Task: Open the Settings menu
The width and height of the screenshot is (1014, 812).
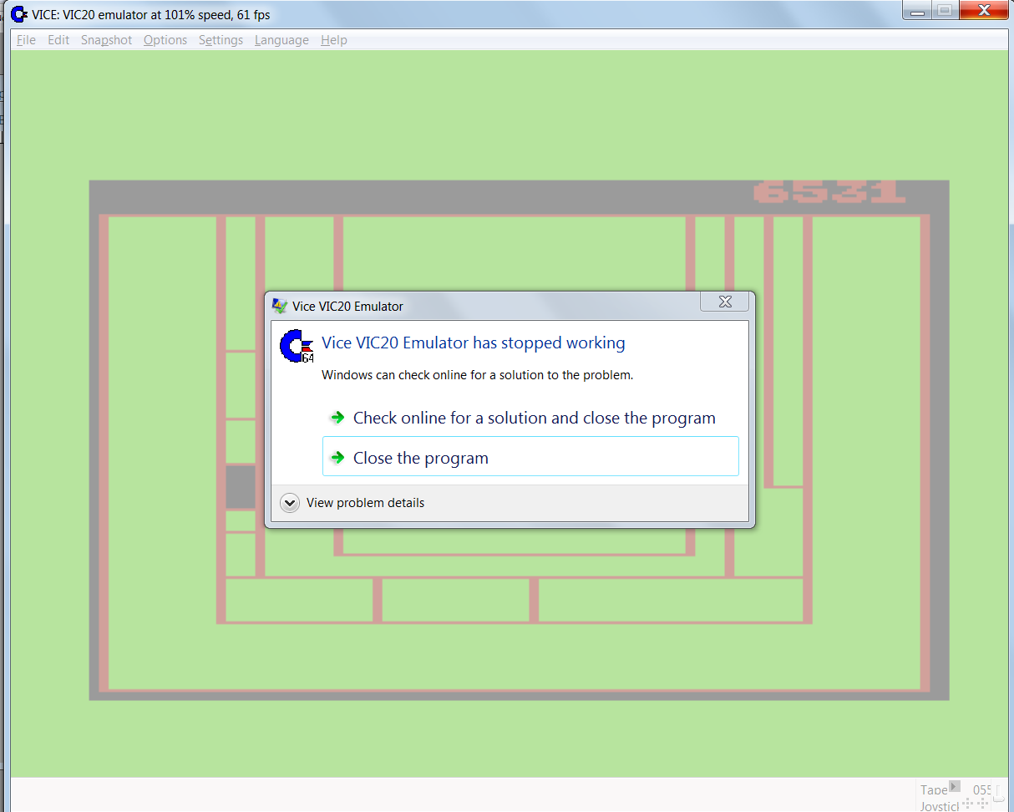Action: [221, 40]
